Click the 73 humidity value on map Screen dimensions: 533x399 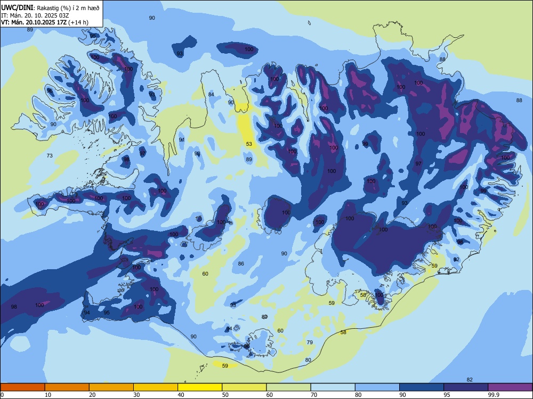[50, 155]
